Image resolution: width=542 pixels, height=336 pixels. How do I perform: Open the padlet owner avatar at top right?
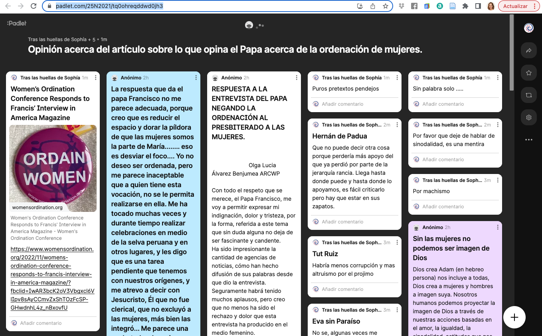pos(529,28)
